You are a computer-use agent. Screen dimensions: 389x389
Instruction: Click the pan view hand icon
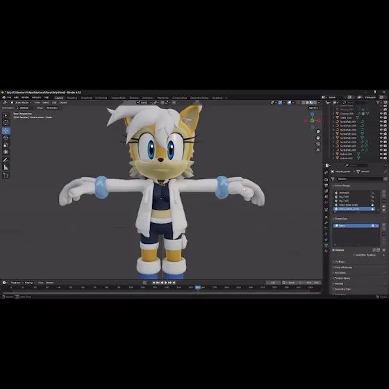318,138
